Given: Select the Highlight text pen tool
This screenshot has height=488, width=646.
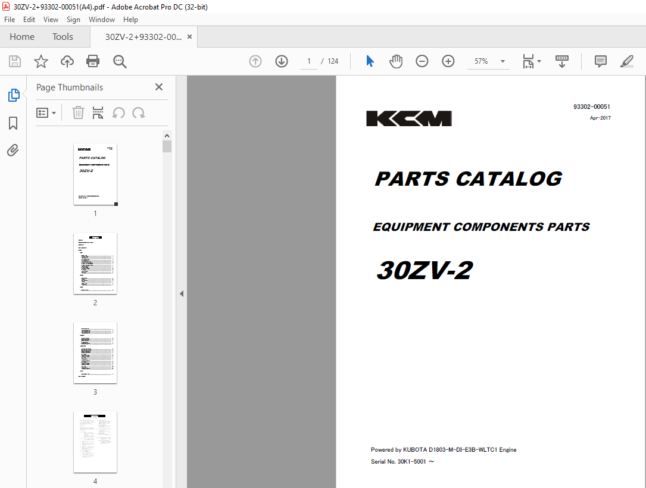Looking at the screenshot, I should [x=626, y=61].
